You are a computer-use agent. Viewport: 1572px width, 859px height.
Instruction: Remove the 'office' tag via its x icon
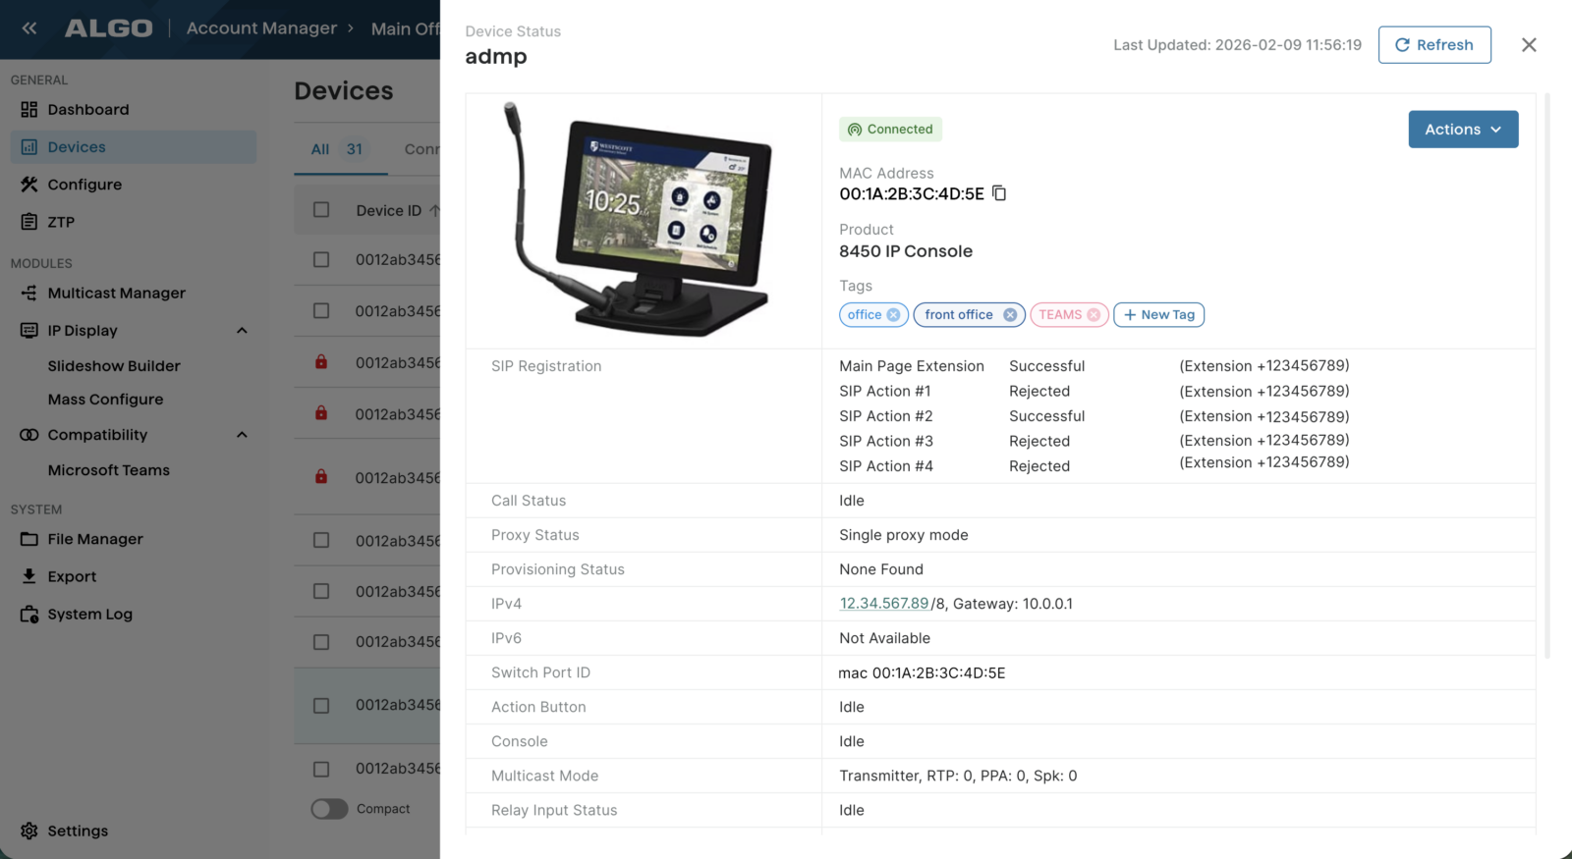[893, 315]
